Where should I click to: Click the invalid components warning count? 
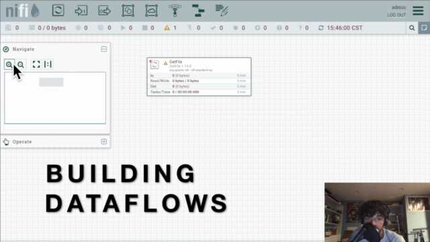coord(170,28)
